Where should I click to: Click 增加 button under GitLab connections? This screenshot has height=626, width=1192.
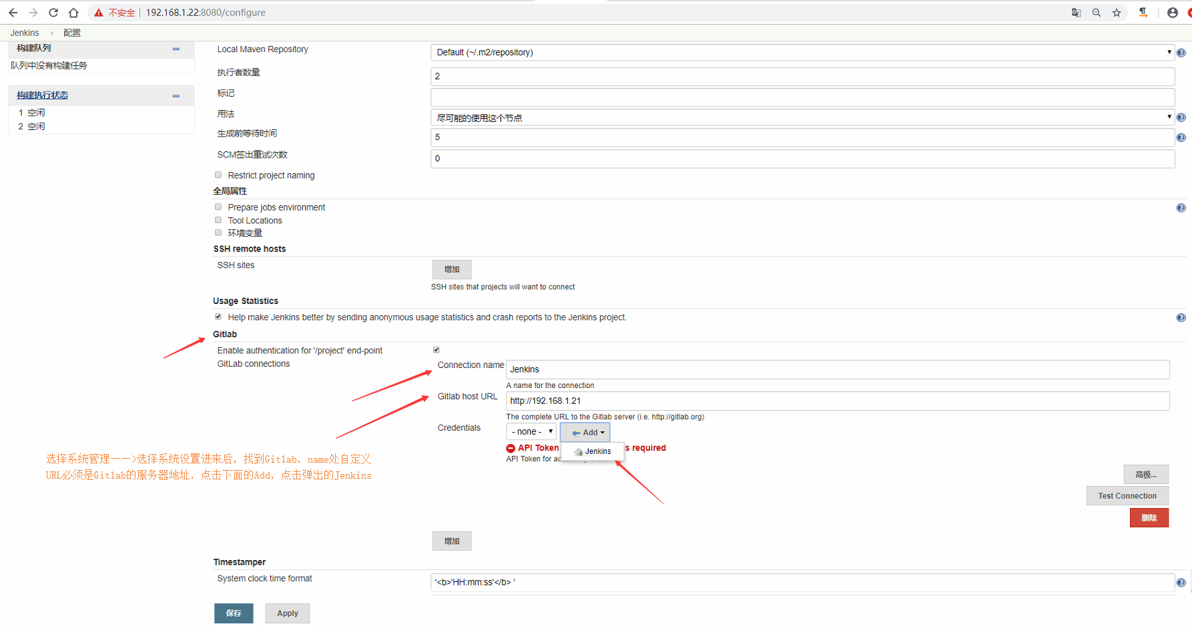click(x=452, y=541)
